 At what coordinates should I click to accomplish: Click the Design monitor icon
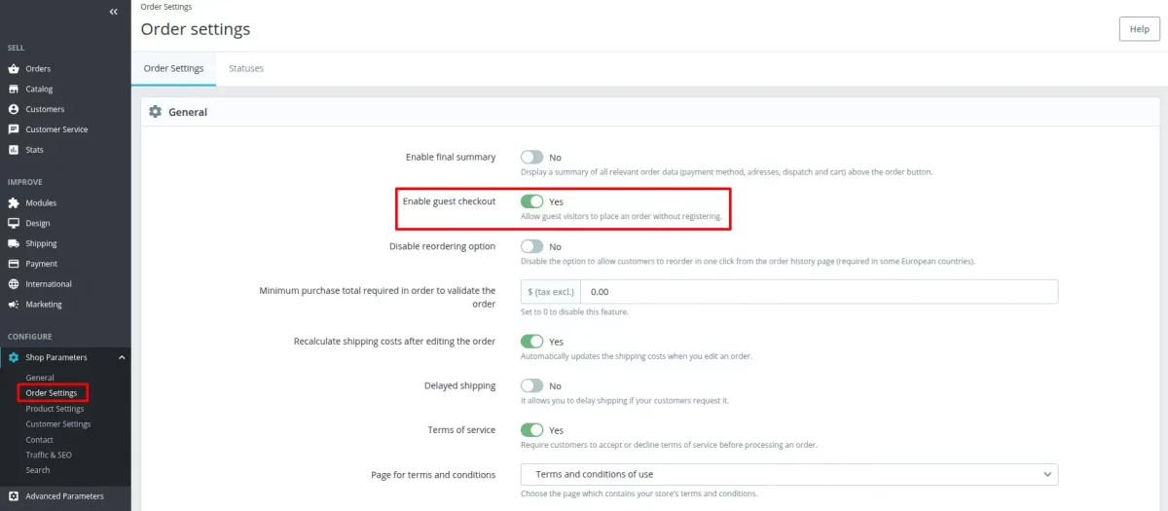pyautogui.click(x=14, y=224)
